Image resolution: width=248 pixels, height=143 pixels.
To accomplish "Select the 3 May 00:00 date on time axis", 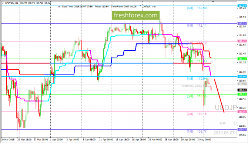I will [204, 140].
